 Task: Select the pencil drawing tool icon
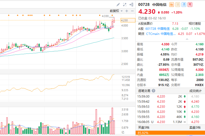[x=118, y=4]
